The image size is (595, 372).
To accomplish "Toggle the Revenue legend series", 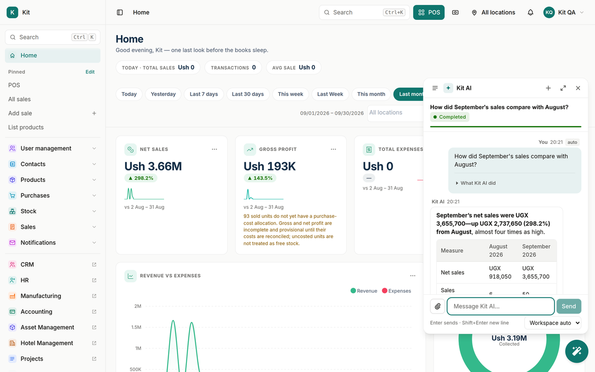I will click(364, 291).
